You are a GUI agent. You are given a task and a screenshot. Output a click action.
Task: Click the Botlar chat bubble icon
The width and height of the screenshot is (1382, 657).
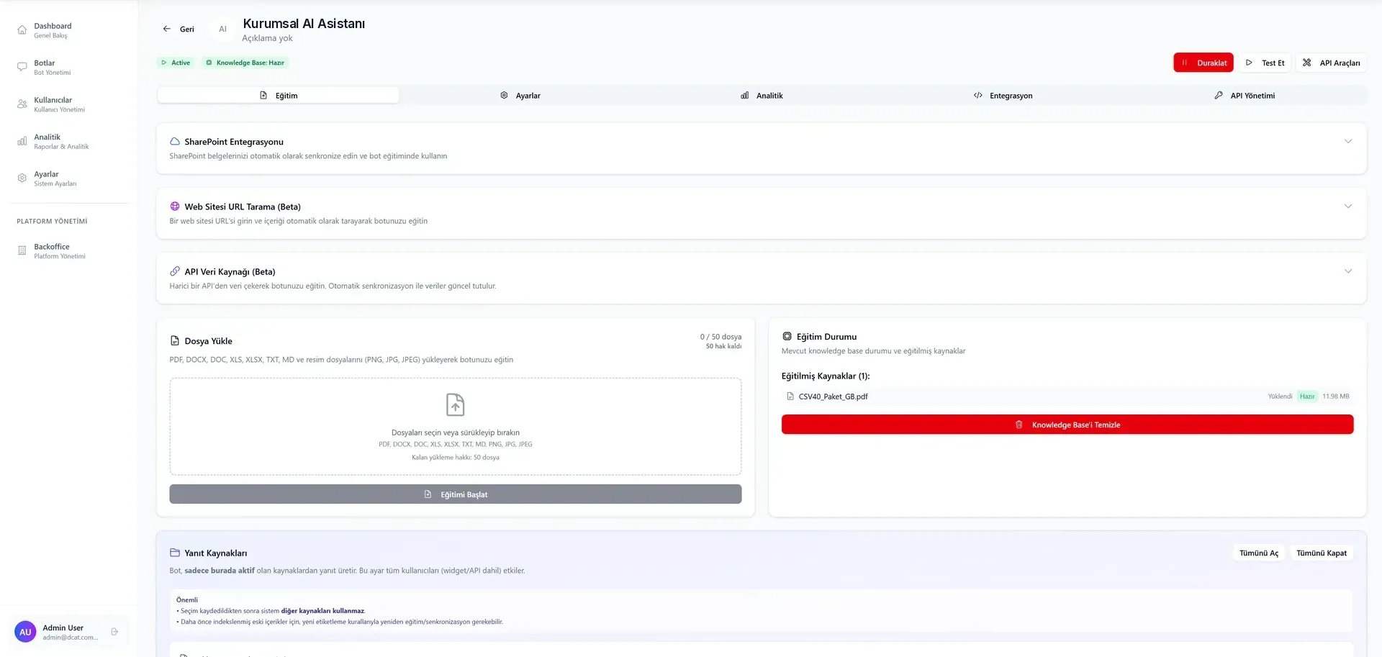[22, 67]
